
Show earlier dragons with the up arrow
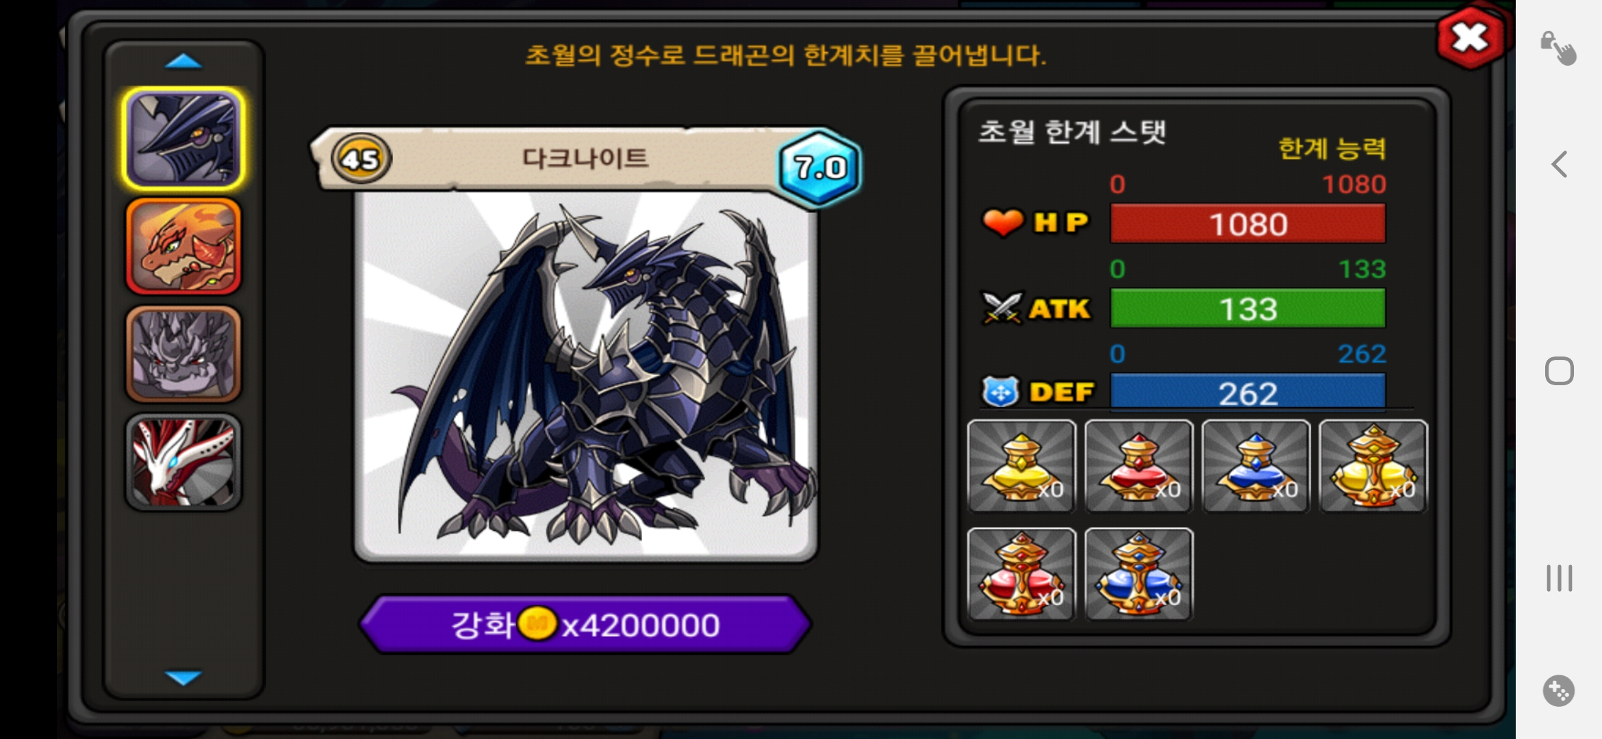[183, 62]
